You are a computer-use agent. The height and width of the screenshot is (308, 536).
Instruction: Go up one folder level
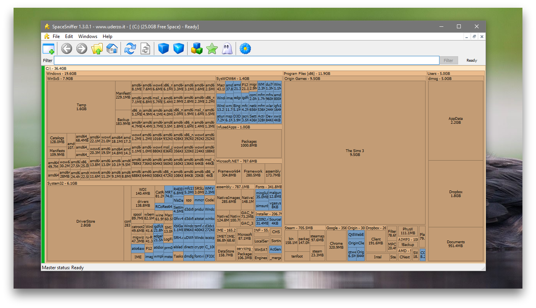point(97,48)
